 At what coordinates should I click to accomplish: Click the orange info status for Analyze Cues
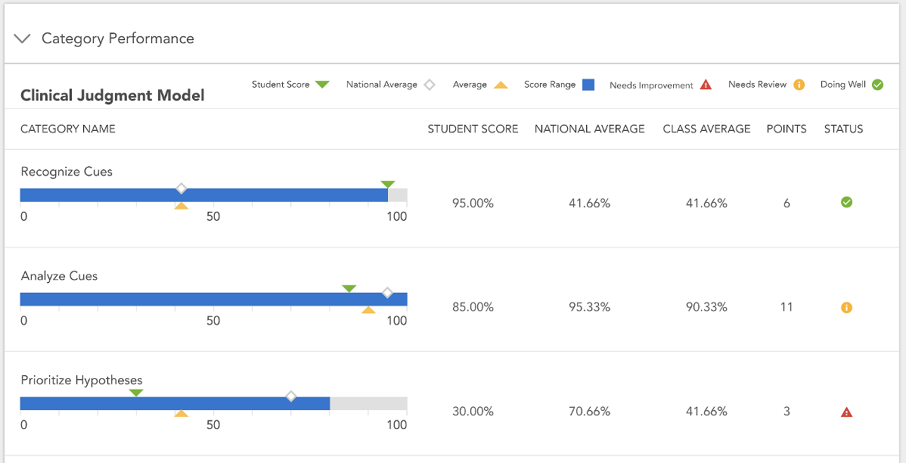846,307
